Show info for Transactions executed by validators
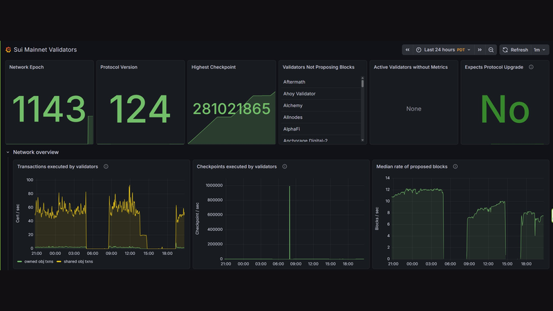Viewport: 553px width, 311px height. (106, 167)
